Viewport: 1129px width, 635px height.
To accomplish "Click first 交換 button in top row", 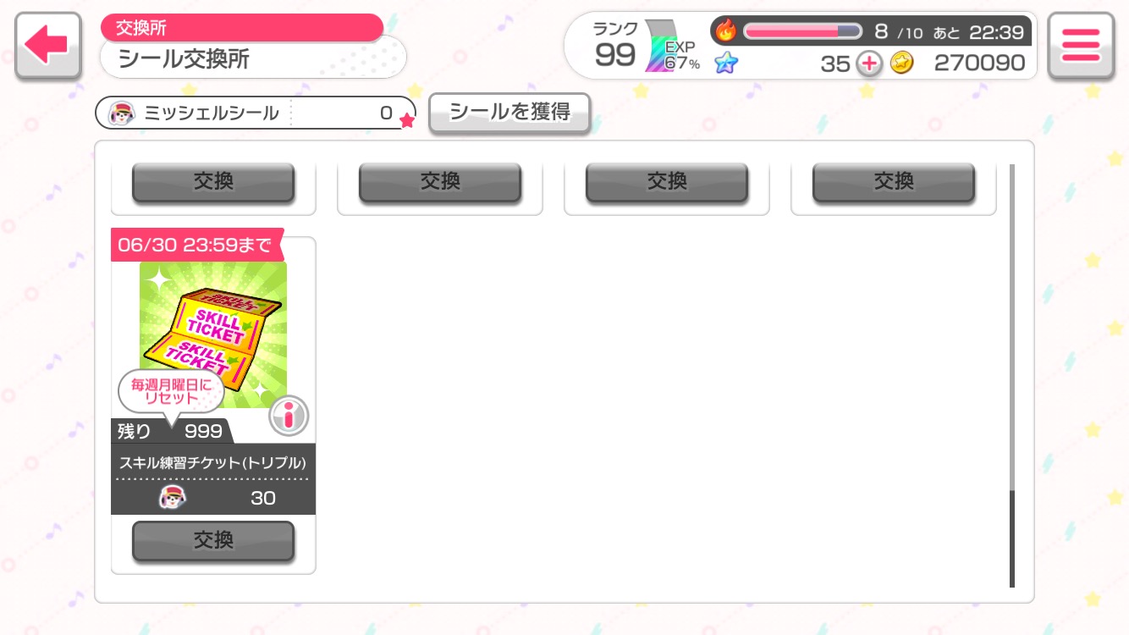I will (213, 182).
